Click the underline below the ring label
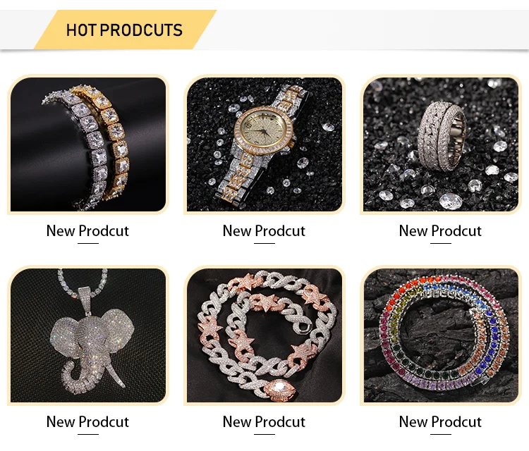 441,243
